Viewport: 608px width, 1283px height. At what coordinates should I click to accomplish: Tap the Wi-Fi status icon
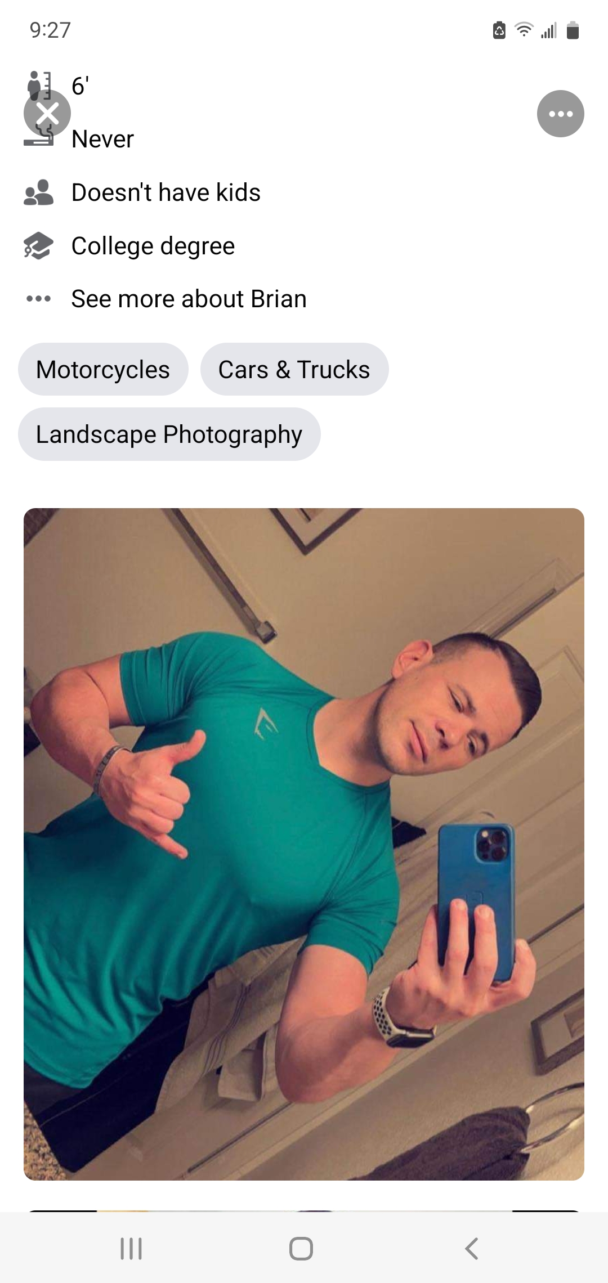[x=524, y=30]
